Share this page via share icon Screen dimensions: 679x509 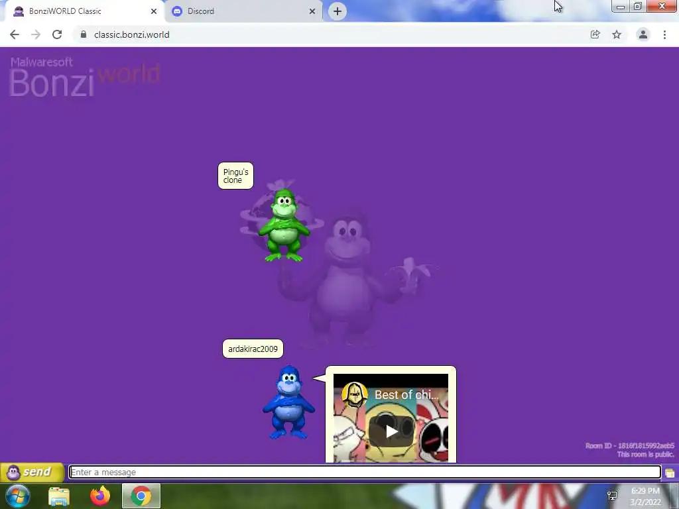[x=595, y=34]
